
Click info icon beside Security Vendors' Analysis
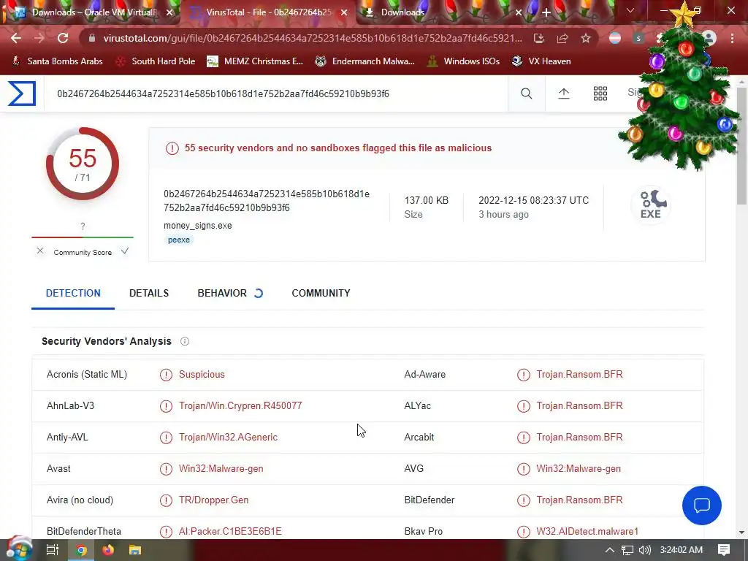[185, 341]
